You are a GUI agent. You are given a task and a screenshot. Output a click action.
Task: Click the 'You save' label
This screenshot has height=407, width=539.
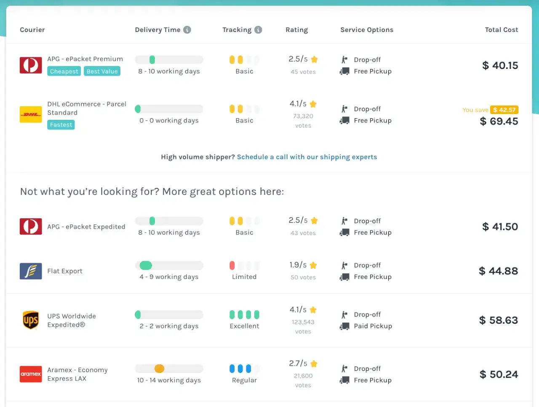[x=475, y=110]
